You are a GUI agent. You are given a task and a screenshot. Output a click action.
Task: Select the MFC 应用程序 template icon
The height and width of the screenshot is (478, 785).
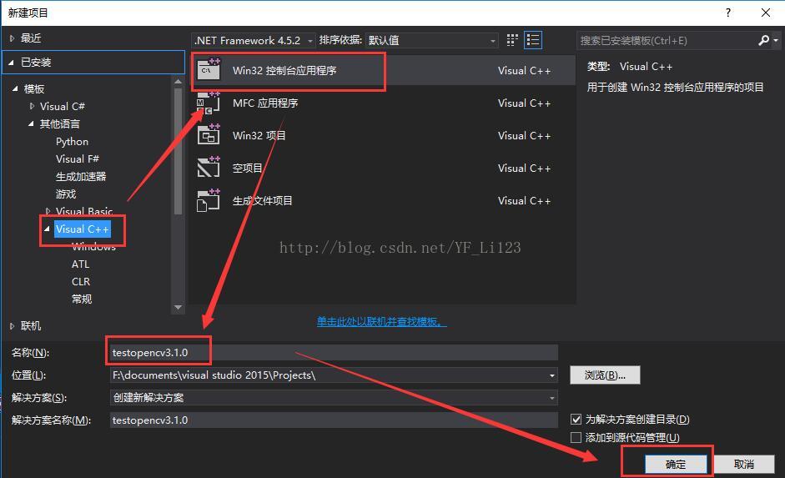pos(209,103)
